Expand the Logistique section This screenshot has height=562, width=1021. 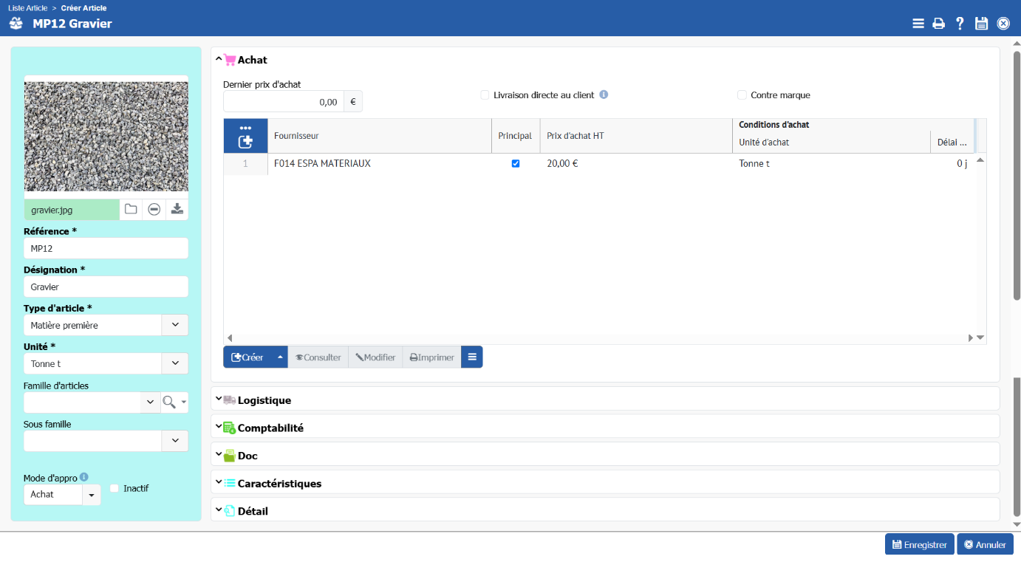coord(264,400)
